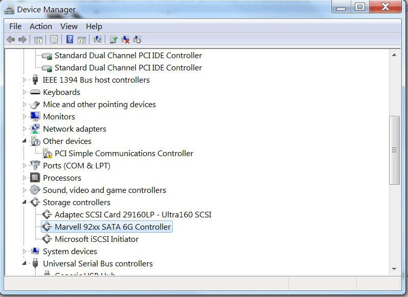Select 'Storage controllers' label

point(77,202)
